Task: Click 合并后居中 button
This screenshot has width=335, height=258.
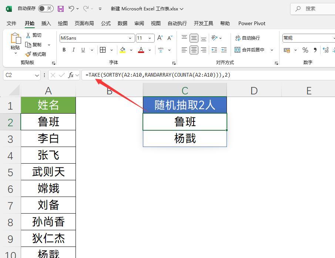Action: 249,50
